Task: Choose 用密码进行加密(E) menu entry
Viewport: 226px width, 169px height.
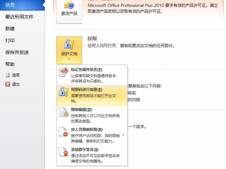Action: pos(92,95)
